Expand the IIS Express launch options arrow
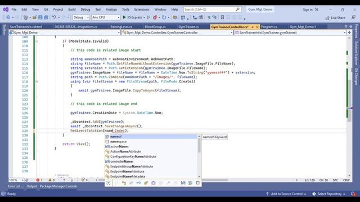The image size is (360, 202). [144, 17]
